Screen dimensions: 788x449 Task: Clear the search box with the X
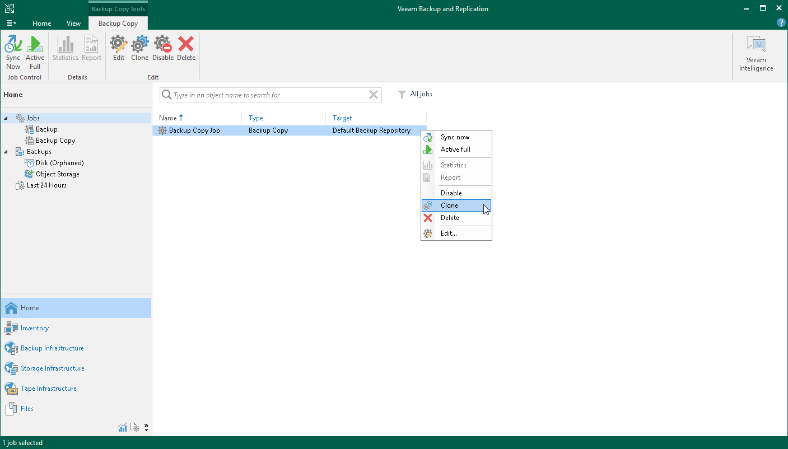tap(373, 95)
